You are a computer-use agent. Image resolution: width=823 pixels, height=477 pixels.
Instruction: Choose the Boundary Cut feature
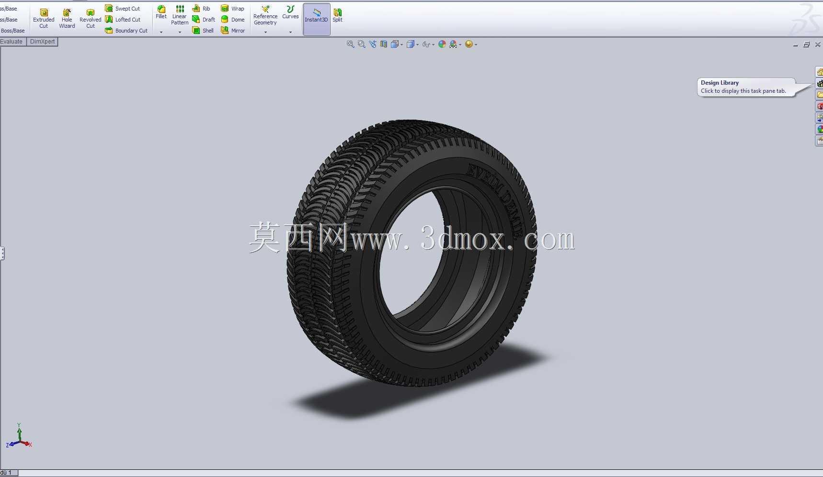point(126,31)
